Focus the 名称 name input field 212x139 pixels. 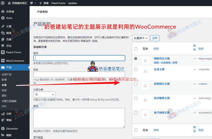coord(79,58)
